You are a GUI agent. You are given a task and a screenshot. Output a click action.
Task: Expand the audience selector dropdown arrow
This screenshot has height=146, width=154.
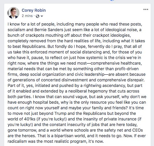42,16
